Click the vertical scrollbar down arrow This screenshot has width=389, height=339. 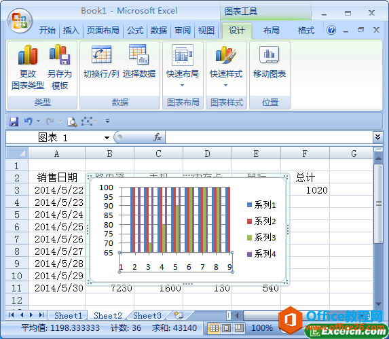click(378, 304)
